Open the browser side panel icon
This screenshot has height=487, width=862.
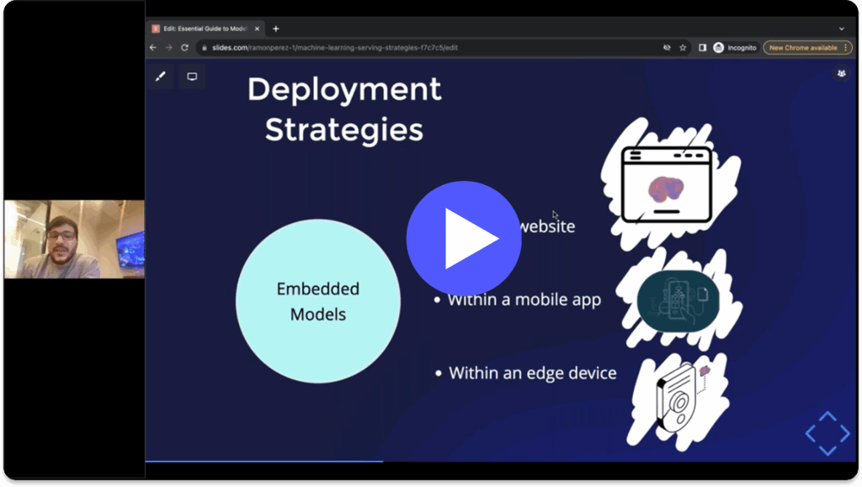point(702,48)
